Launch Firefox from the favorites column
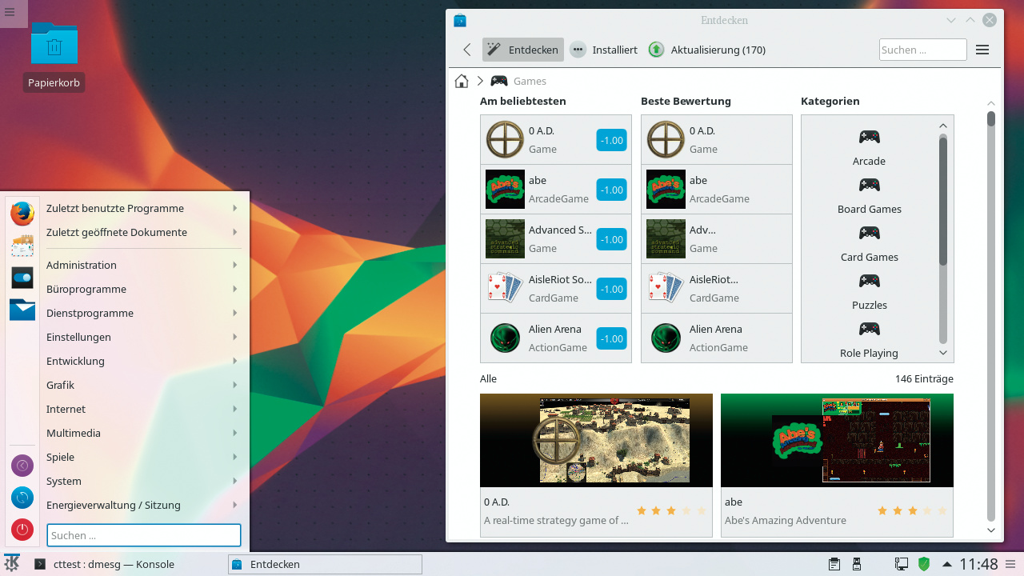This screenshot has width=1024, height=576. coord(22,214)
